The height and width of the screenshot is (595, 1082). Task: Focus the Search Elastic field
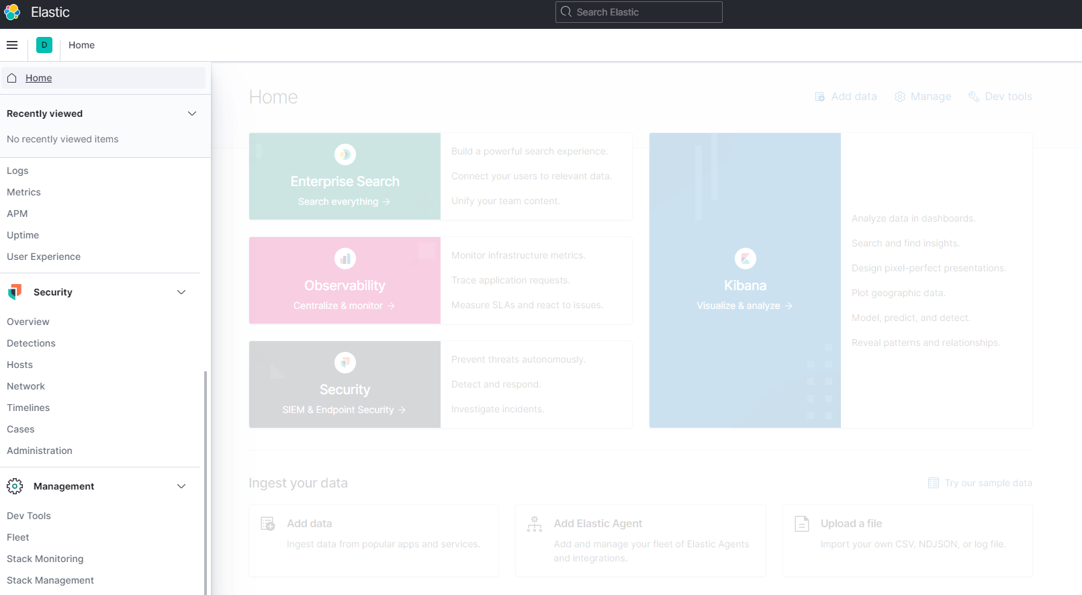639,12
